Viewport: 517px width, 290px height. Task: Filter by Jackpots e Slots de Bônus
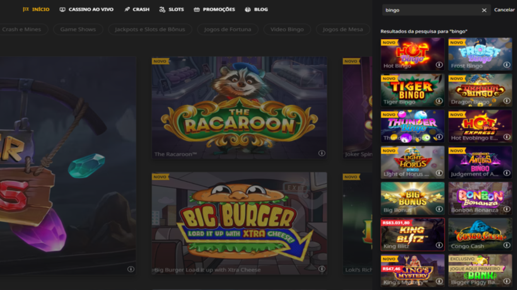tap(150, 29)
